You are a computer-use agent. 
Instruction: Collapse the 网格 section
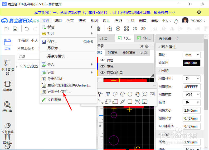(159, 71)
